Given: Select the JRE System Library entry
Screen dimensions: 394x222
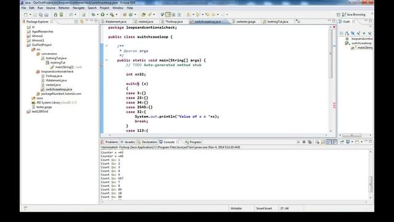Looking at the screenshot, I should [x=56, y=103].
